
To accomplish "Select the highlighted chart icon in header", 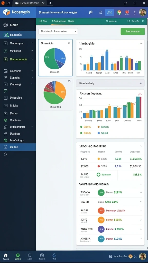I will pyautogui.click(x=109, y=12).
